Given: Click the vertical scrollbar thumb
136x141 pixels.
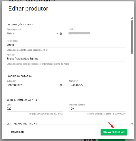Looking at the screenshot, I should point(132,37).
